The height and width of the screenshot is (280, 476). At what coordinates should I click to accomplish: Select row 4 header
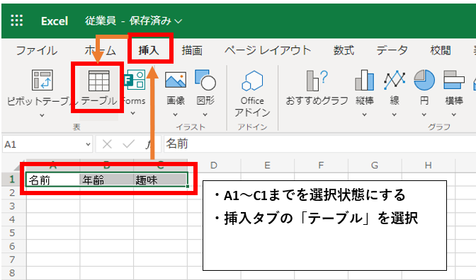pos(13,219)
